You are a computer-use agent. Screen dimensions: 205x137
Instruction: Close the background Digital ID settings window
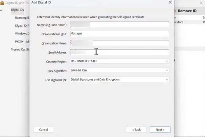pyautogui.click(x=201, y=3)
